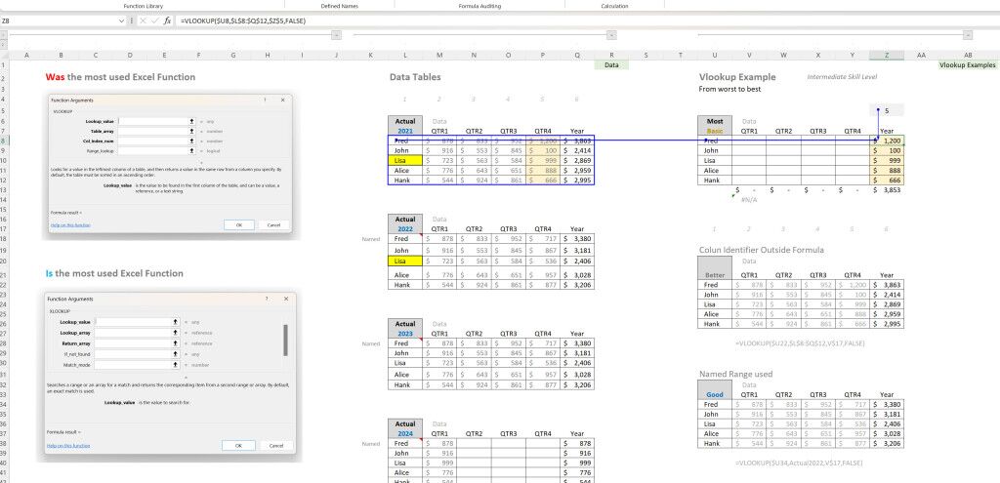Open 'Help on this function' link in VLOOKUP dialog
This screenshot has height=483, width=1000.
(68, 224)
